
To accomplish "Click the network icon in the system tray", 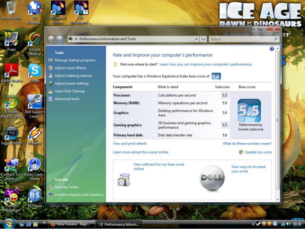I will coord(283,224).
